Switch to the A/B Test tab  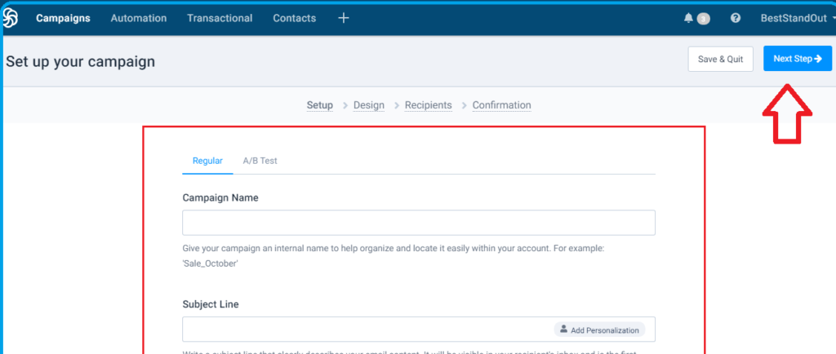tap(260, 161)
